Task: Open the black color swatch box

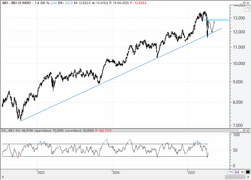Action: 248,172
